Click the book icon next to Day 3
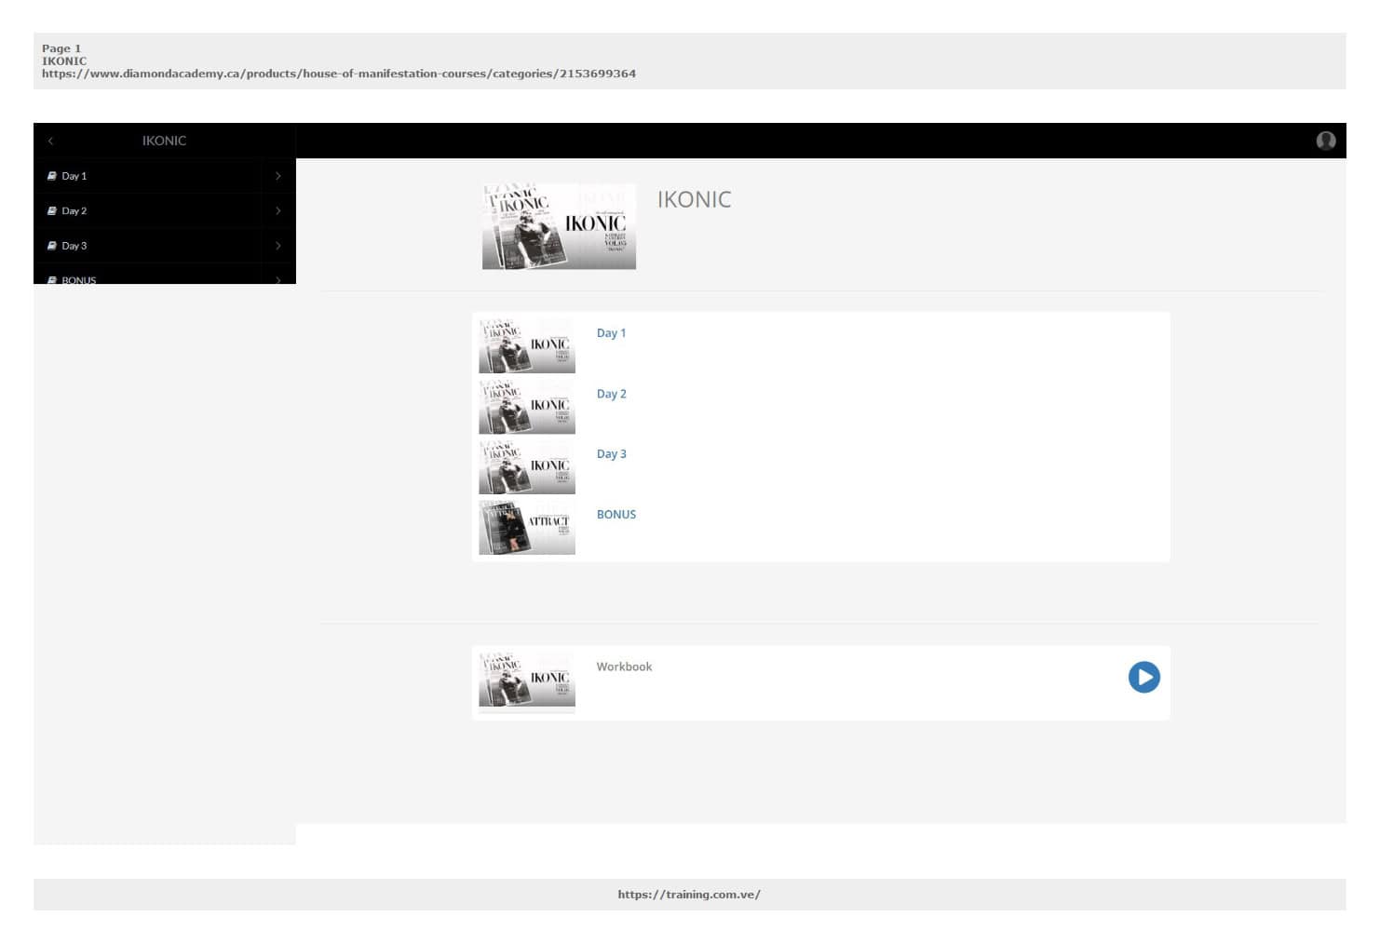 [52, 246]
